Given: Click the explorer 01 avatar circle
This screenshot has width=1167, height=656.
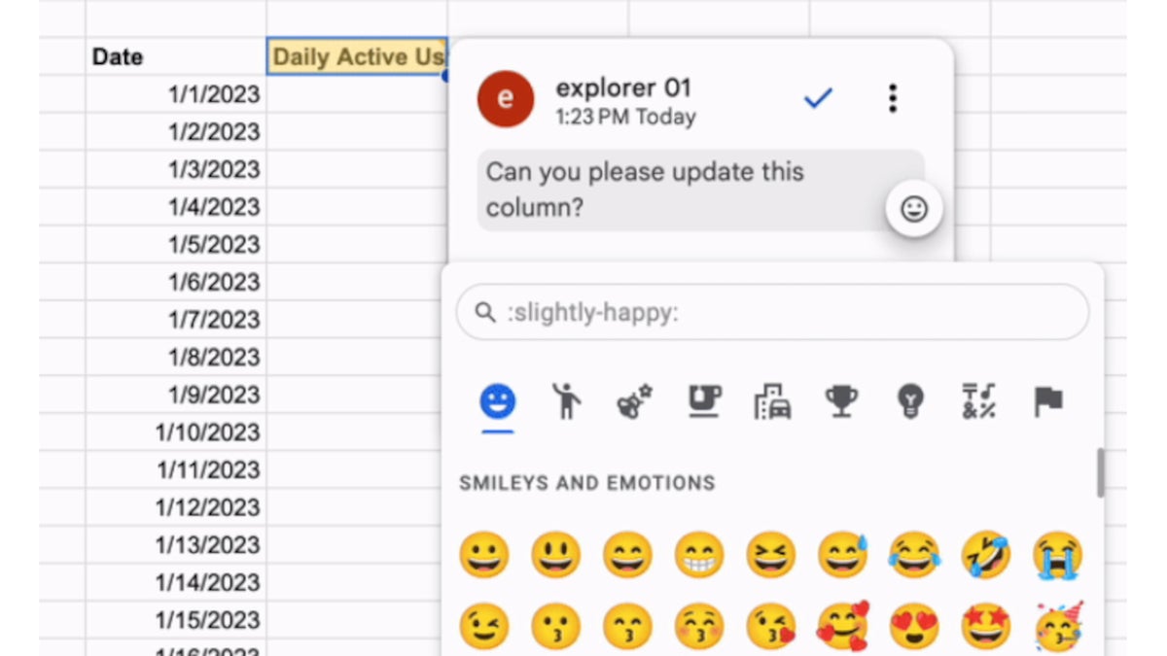Looking at the screenshot, I should 506,98.
